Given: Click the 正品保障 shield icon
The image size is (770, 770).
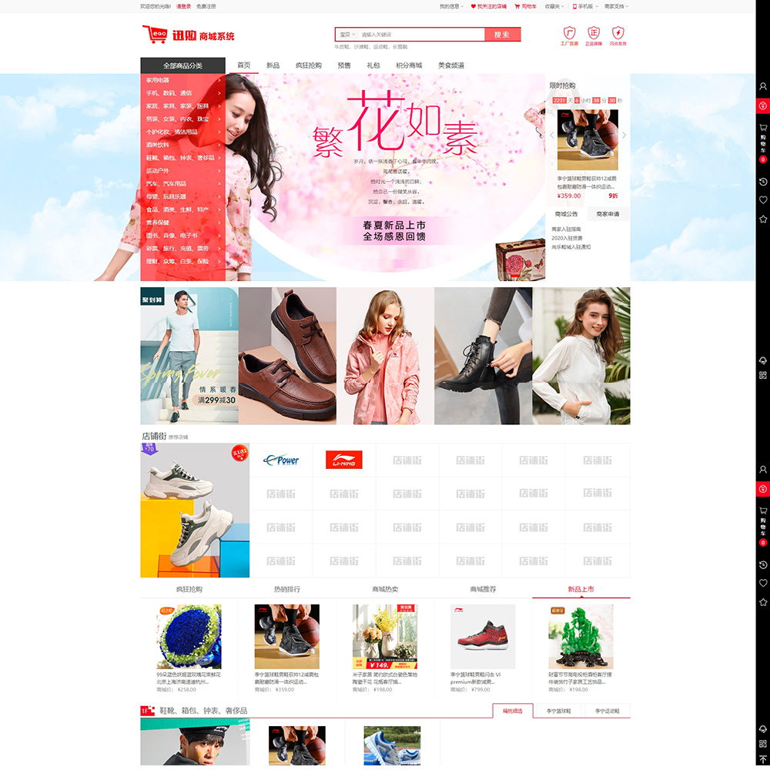Looking at the screenshot, I should [594, 35].
